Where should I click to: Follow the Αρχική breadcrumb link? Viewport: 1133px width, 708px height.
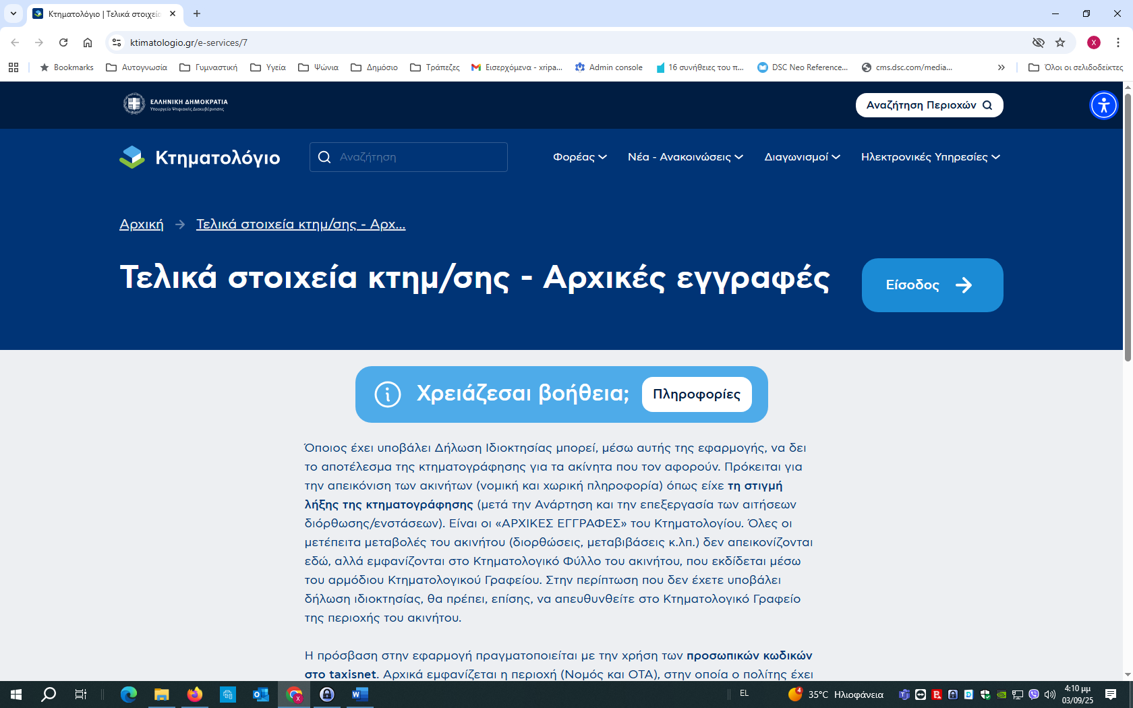pyautogui.click(x=142, y=224)
